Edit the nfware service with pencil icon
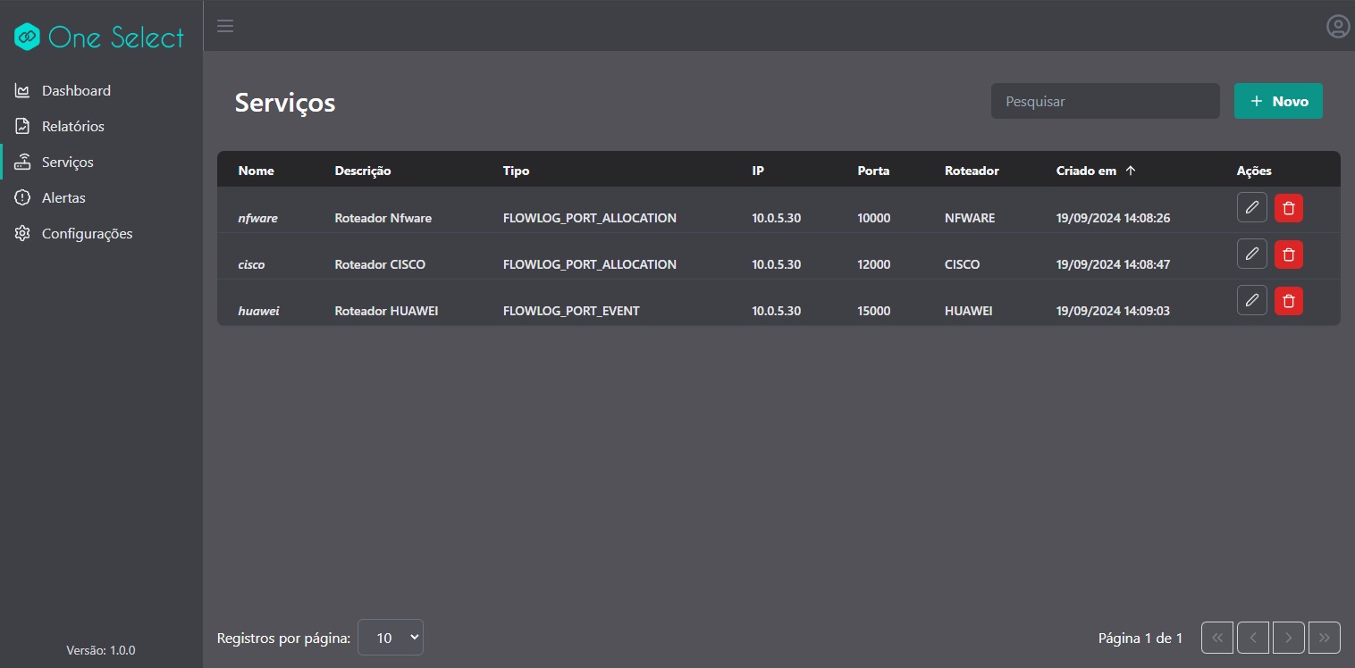 coord(1252,208)
